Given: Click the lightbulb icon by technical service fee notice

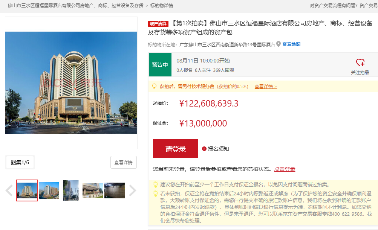Looking at the screenshot, I should click(x=154, y=87).
